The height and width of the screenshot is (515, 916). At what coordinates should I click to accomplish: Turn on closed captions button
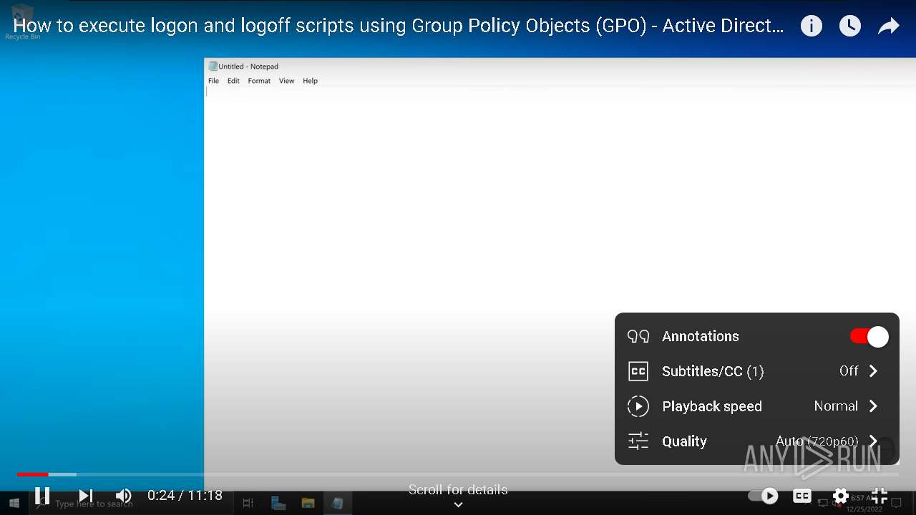(802, 495)
